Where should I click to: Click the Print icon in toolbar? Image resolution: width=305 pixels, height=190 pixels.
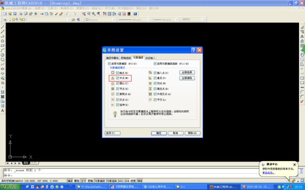click(21, 14)
